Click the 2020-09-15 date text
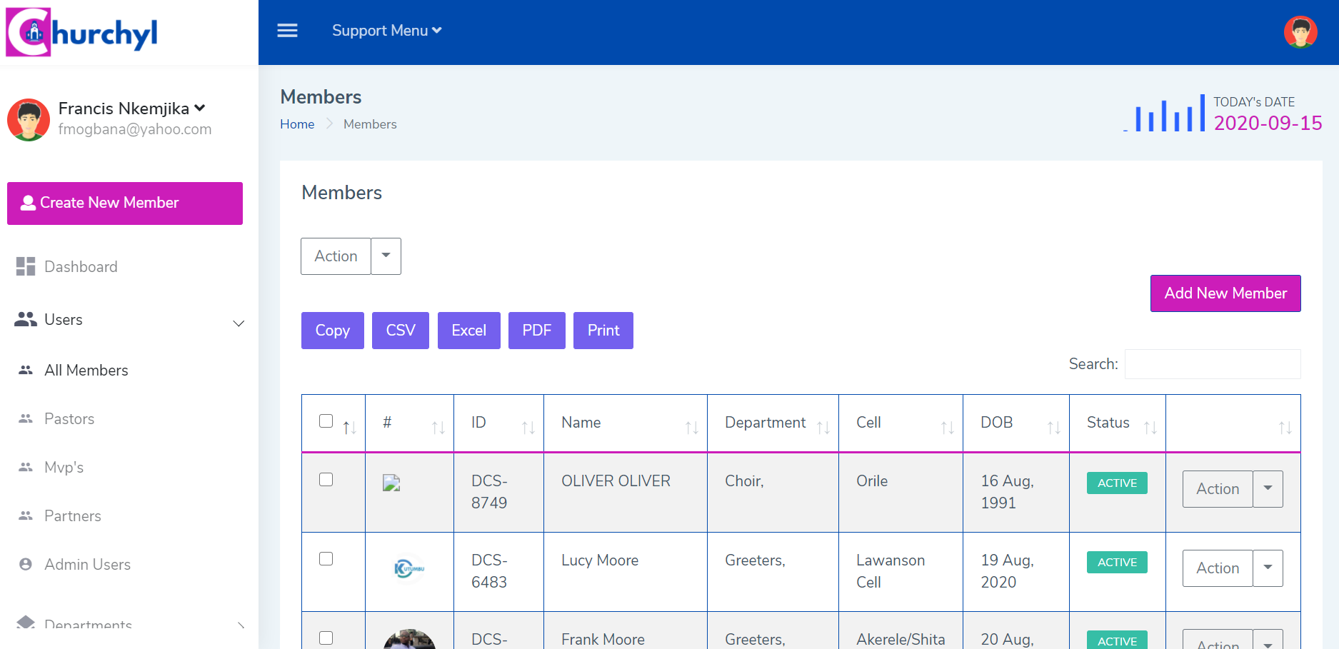Viewport: 1339px width, 649px height. 1268,123
